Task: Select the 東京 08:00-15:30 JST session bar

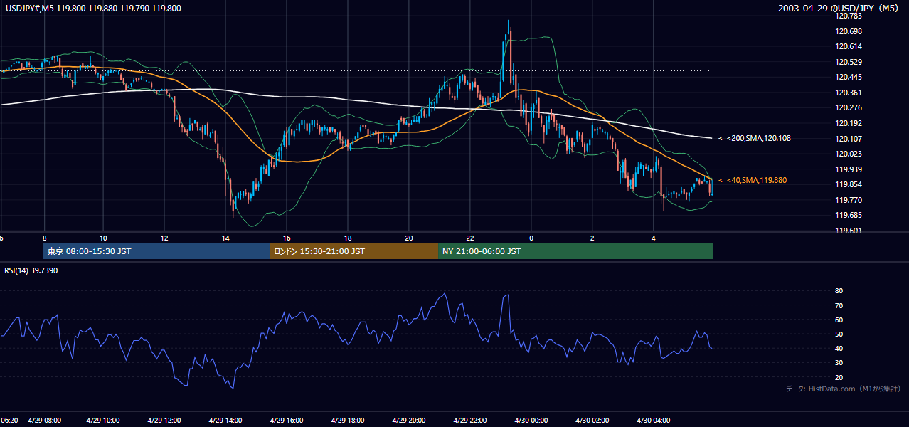Action: pyautogui.click(x=156, y=251)
